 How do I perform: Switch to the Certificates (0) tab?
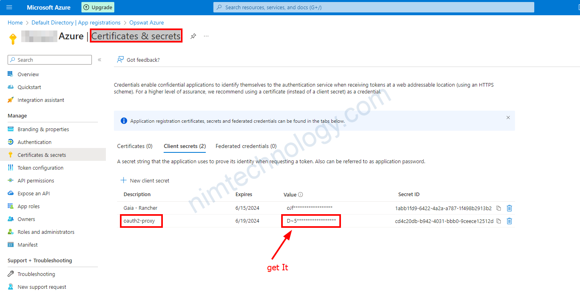(x=135, y=146)
